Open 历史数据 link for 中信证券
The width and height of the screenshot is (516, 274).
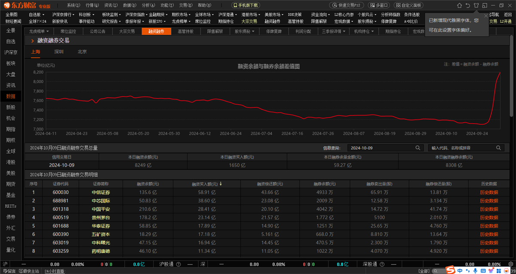click(489, 192)
